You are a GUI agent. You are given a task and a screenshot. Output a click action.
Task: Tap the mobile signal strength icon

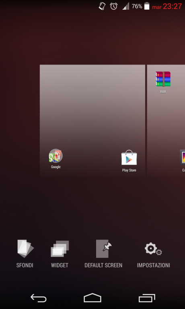[126, 6]
